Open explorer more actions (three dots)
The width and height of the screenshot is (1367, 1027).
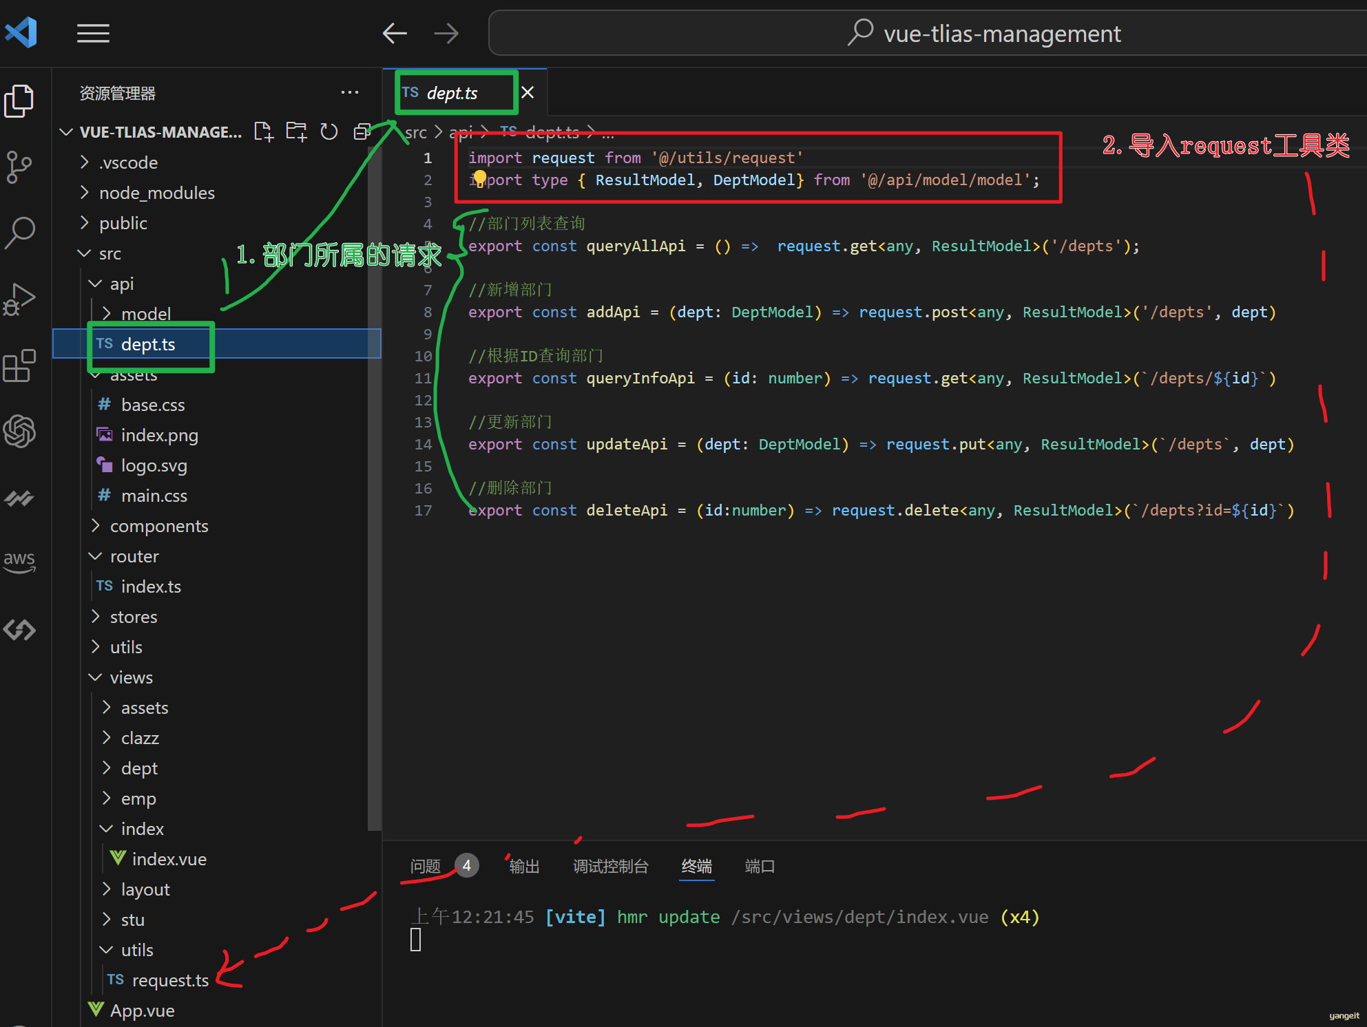(350, 92)
